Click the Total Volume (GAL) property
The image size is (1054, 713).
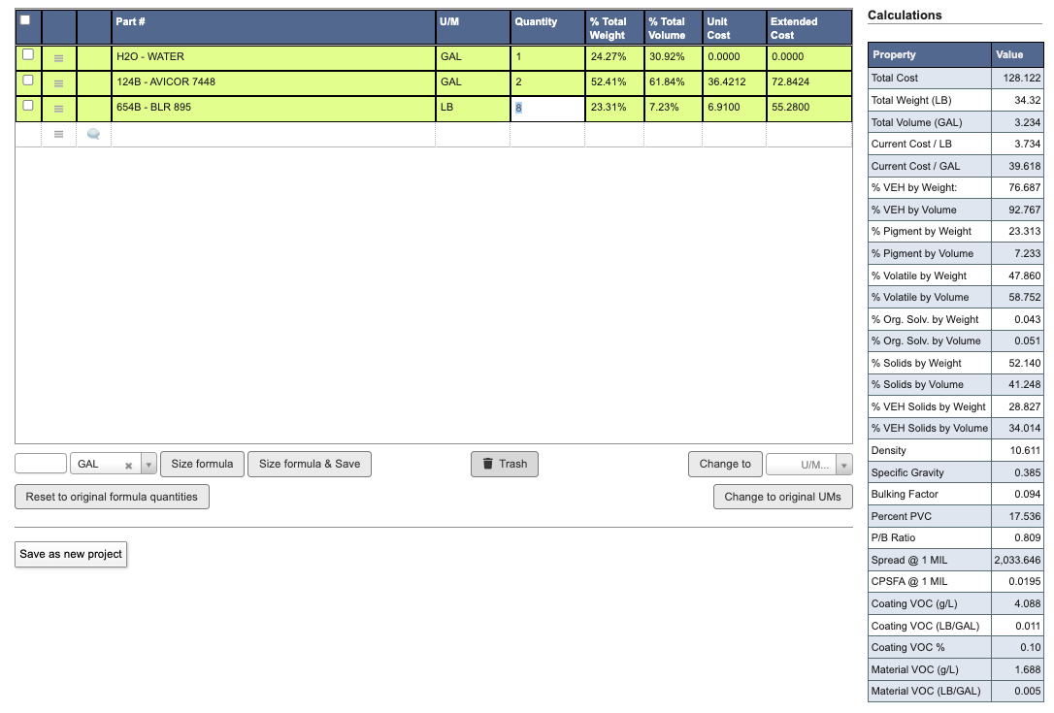pyautogui.click(x=916, y=122)
